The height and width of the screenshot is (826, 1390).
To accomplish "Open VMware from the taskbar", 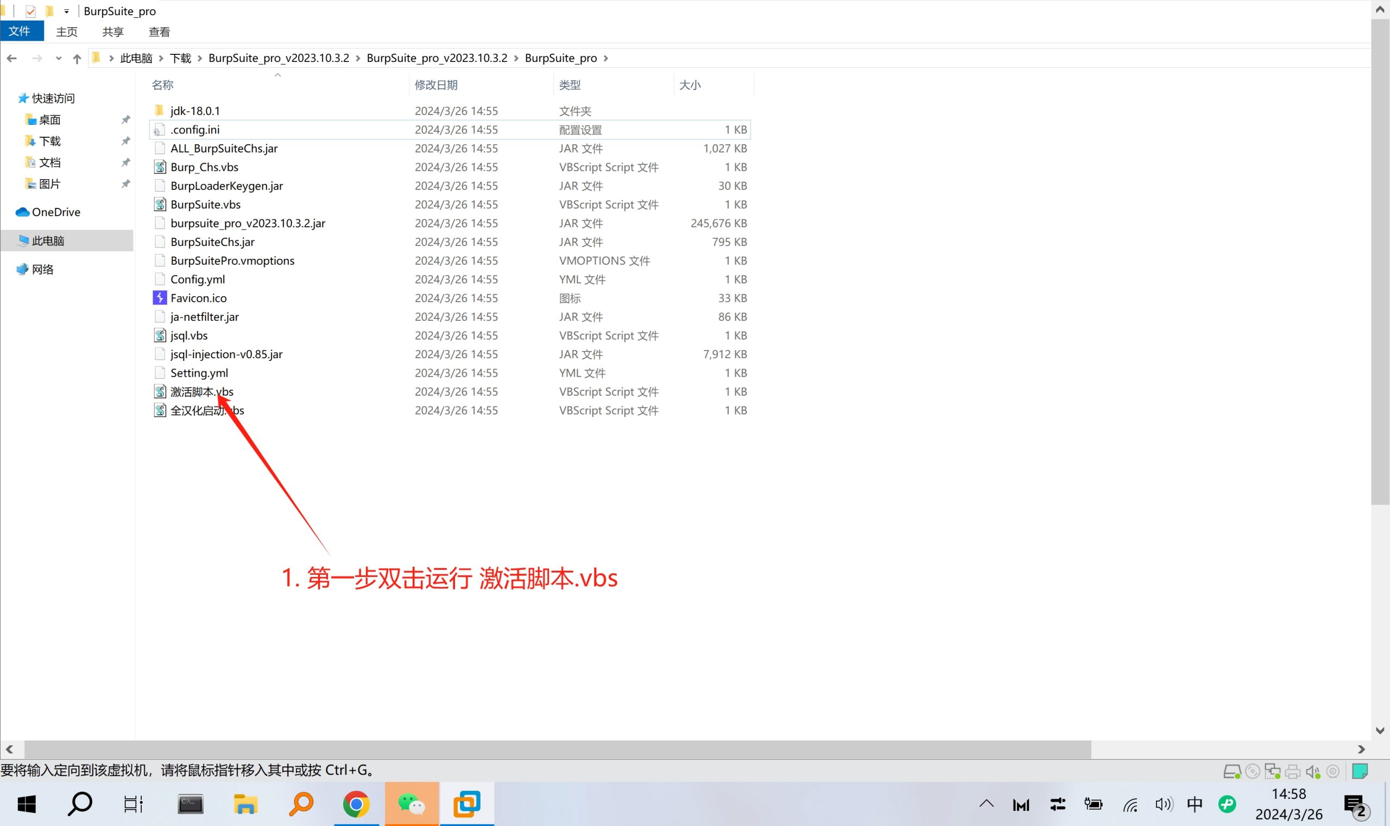I will tap(466, 804).
